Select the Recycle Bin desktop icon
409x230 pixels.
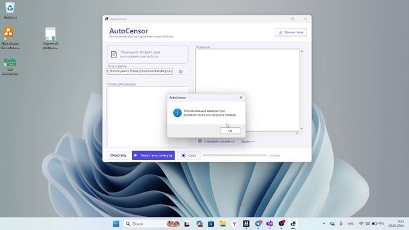click(x=10, y=11)
